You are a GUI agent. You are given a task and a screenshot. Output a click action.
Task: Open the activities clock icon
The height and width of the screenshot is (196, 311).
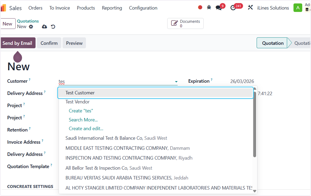(233, 8)
